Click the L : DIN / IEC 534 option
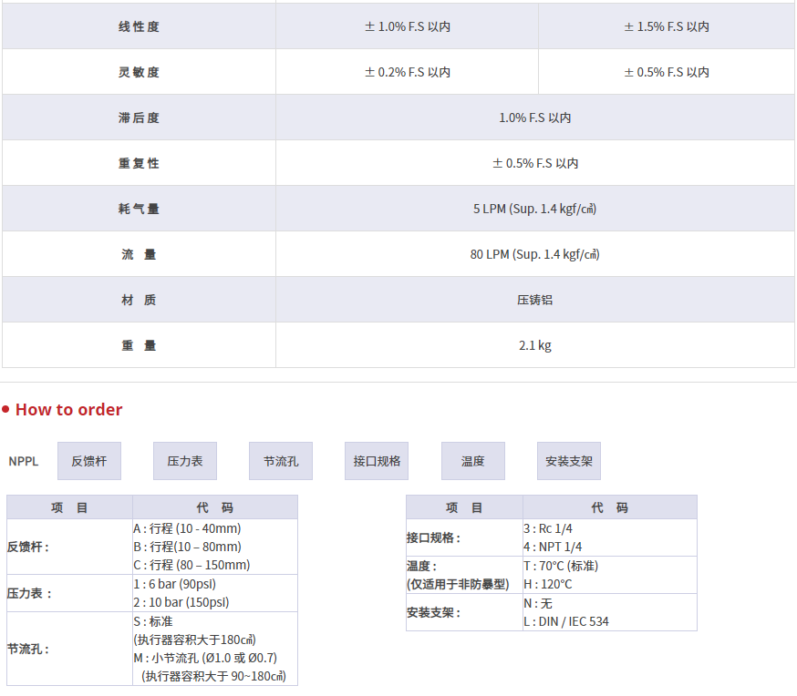This screenshot has width=797, height=696. coord(565,621)
